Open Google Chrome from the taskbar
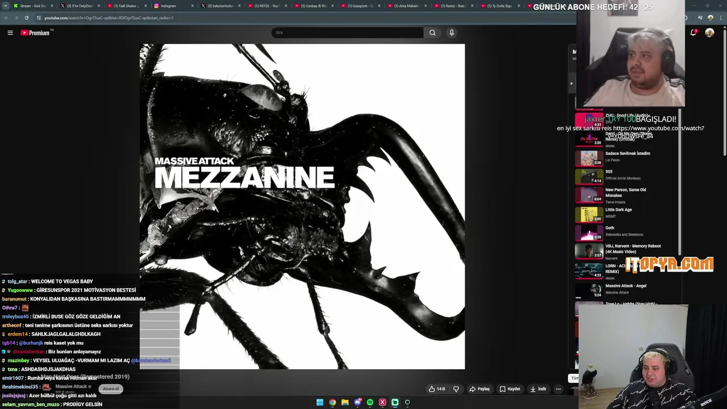This screenshot has width=727, height=409. click(x=332, y=402)
